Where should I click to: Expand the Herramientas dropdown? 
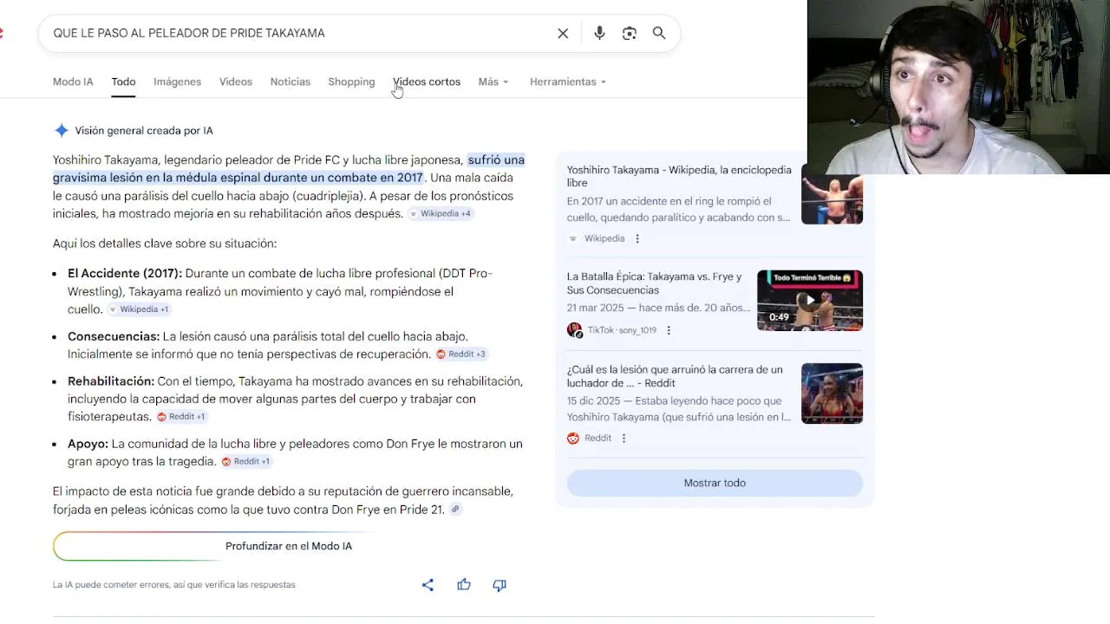568,81
